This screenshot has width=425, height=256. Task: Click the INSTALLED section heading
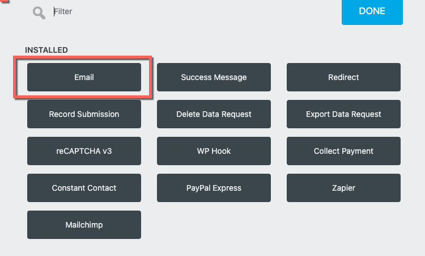click(x=46, y=50)
